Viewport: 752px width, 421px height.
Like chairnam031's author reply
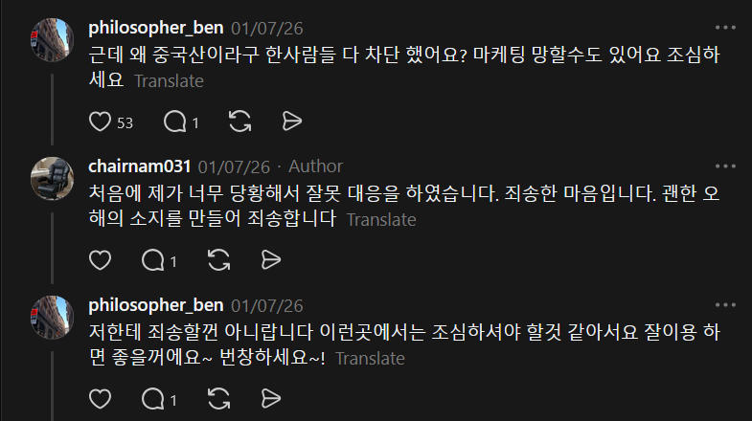[100, 260]
